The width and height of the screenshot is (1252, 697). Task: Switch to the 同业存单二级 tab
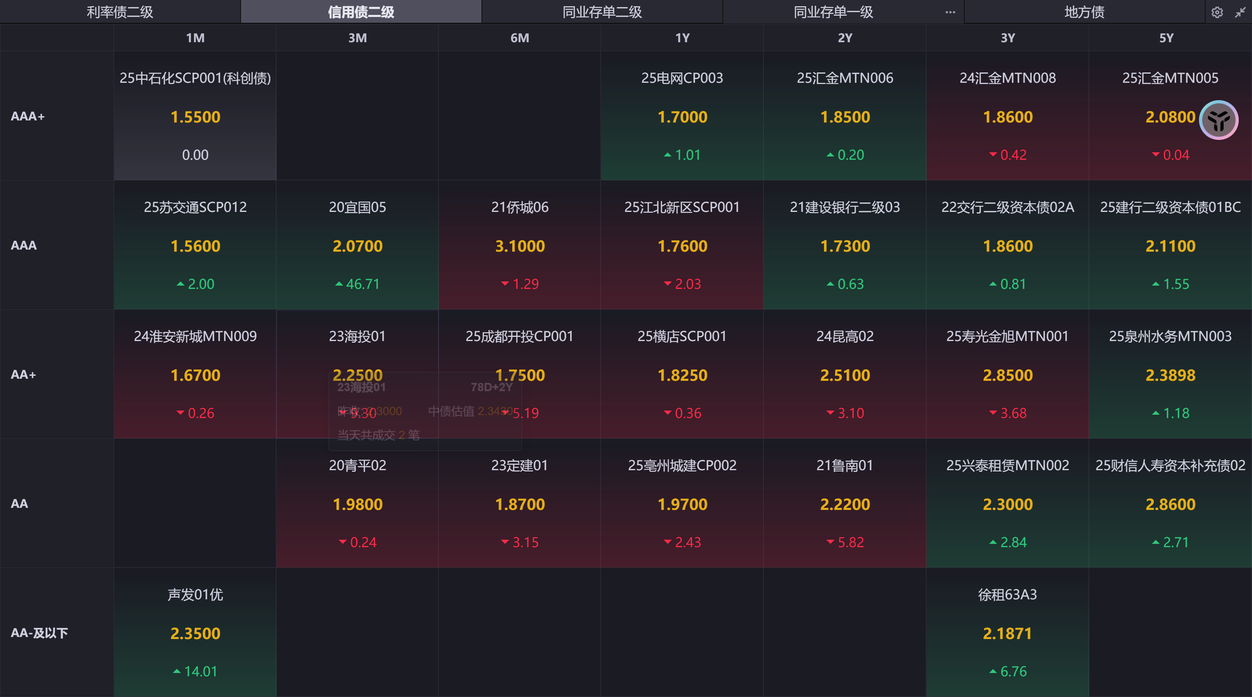[602, 12]
